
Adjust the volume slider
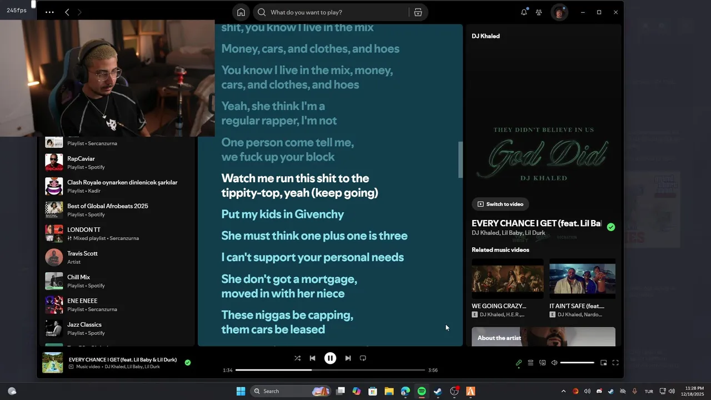[x=577, y=363]
